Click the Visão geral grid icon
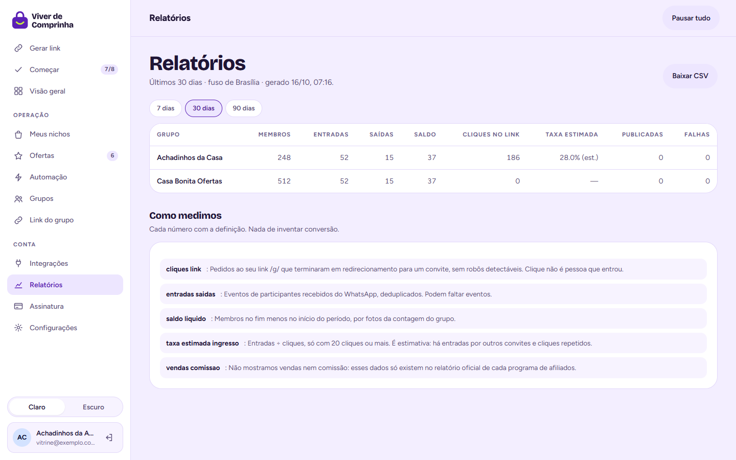 click(18, 91)
